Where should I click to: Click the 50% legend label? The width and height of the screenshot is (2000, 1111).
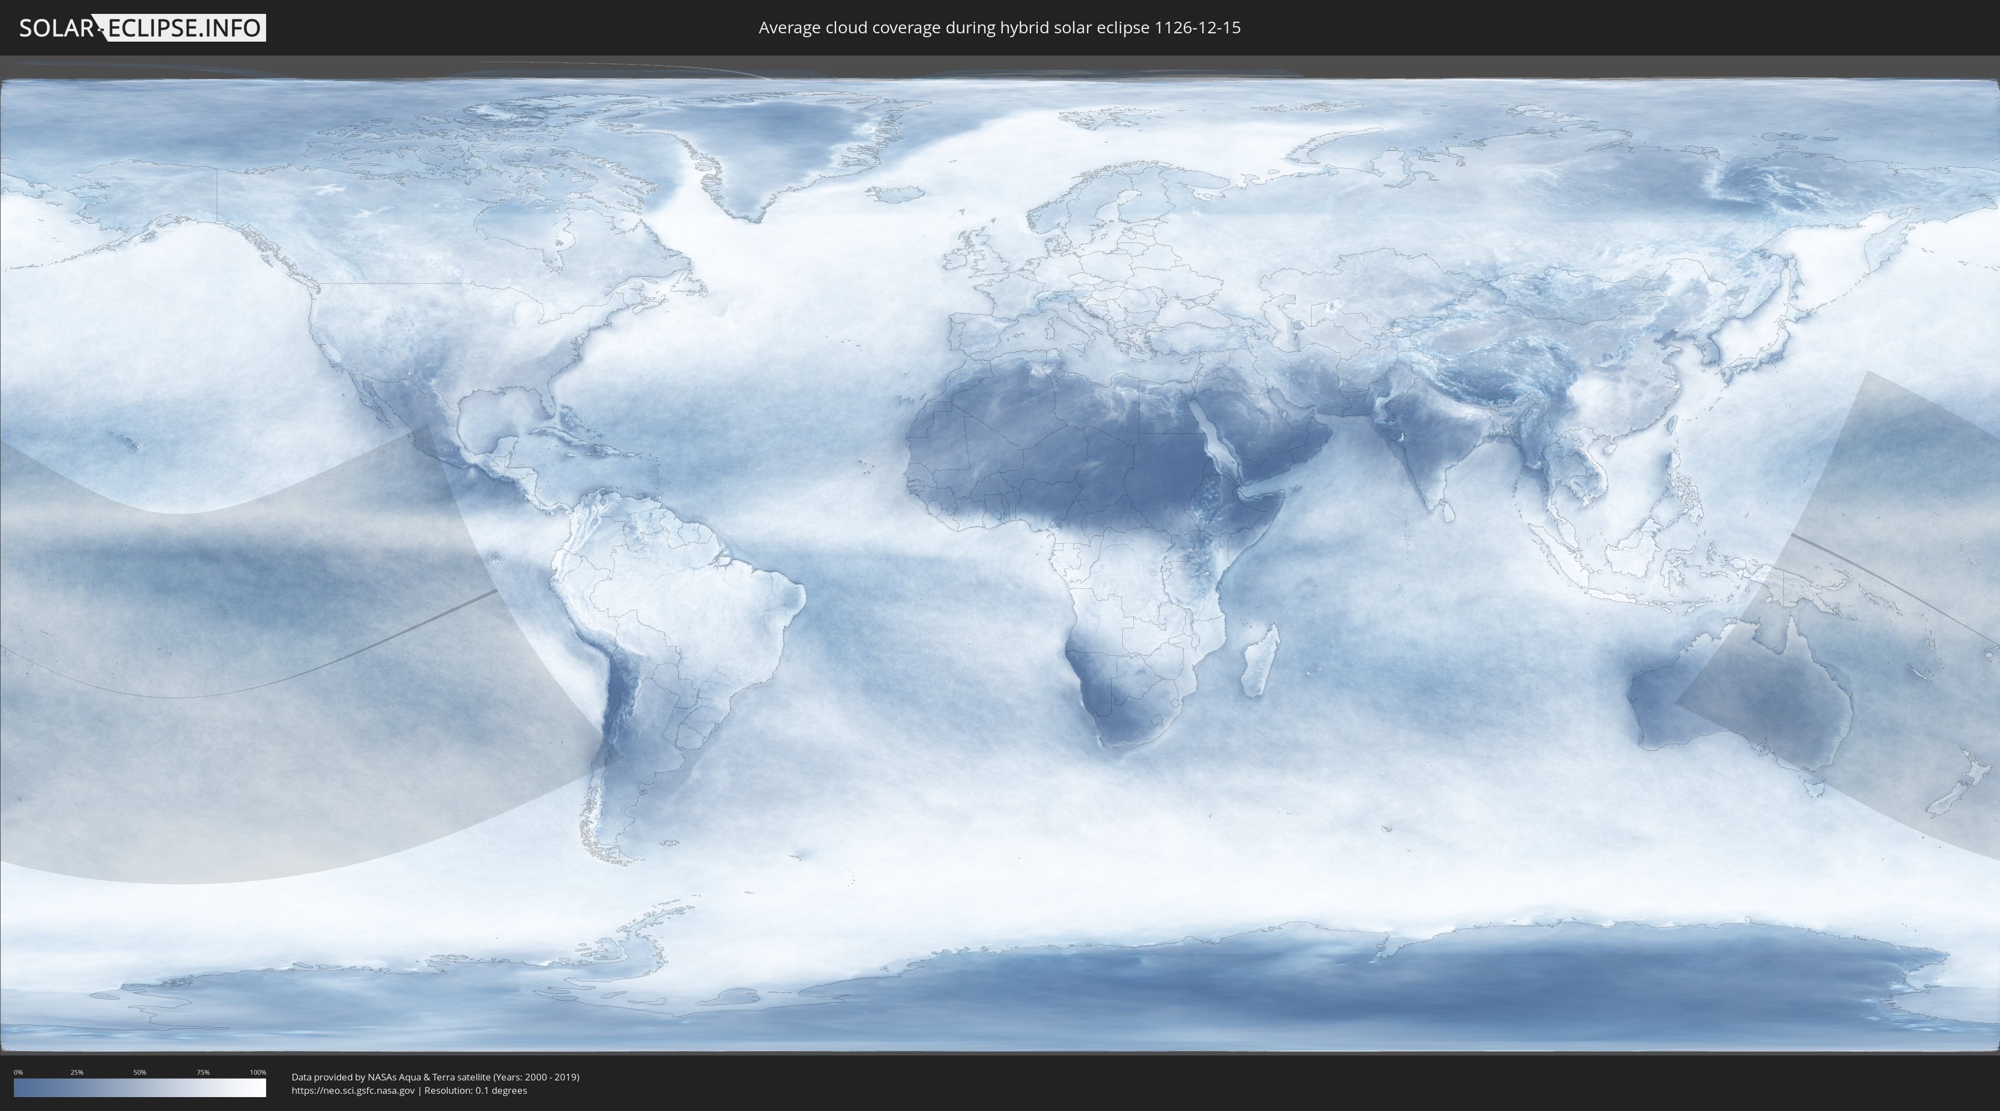(140, 1072)
